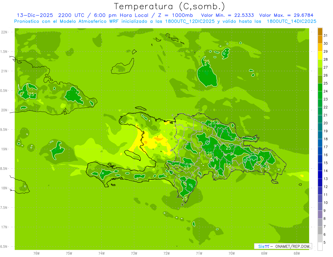
Task: Click the legend swatch between 28 and 29
Action: click(320, 55)
